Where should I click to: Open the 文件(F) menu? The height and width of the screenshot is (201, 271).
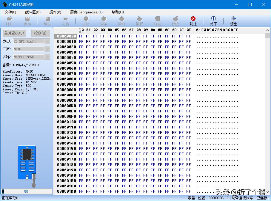coord(10,12)
